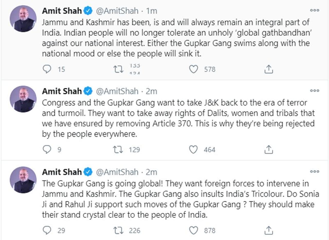
Task: Retweet the 'integral part of India' tweet
Action: tap(118, 69)
